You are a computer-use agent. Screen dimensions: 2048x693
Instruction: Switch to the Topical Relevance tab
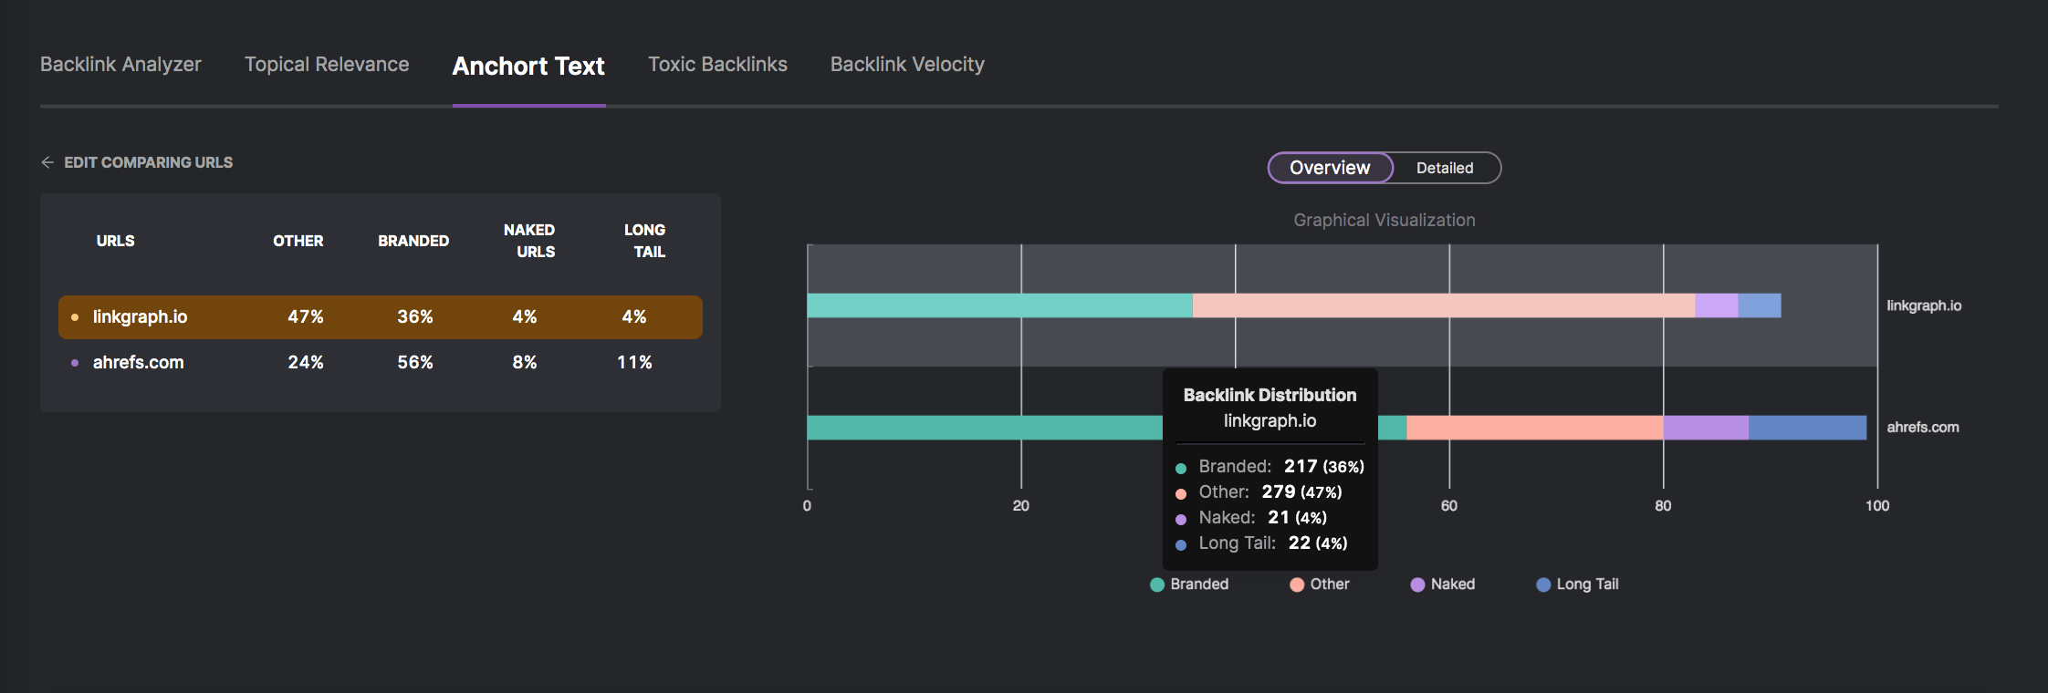click(x=327, y=65)
